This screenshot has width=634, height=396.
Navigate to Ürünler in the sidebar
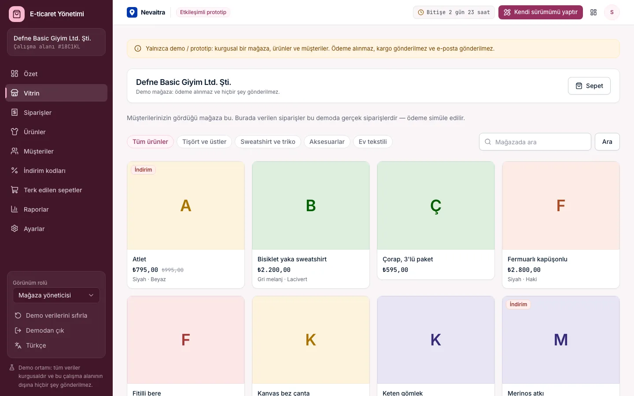pyautogui.click(x=56, y=132)
